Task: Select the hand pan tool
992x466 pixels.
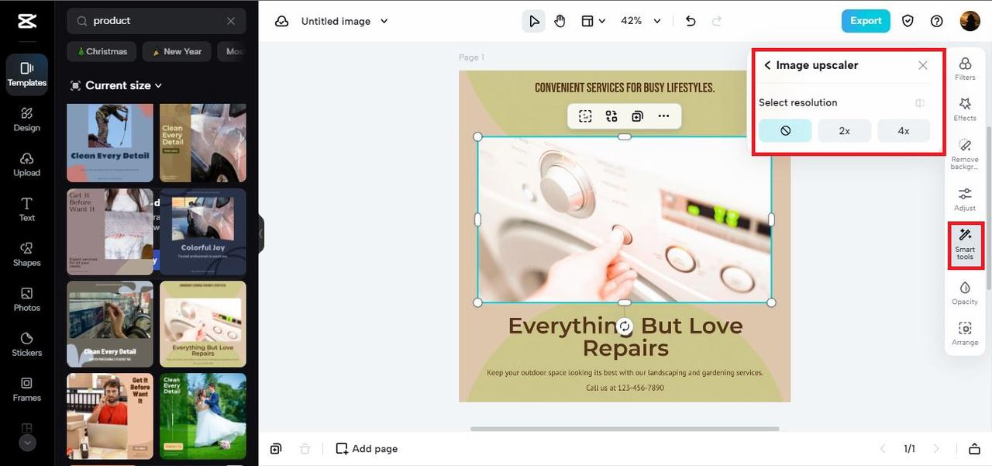Action: 560,21
